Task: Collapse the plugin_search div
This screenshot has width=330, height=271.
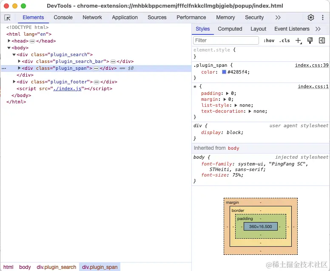Action: (x=14, y=54)
